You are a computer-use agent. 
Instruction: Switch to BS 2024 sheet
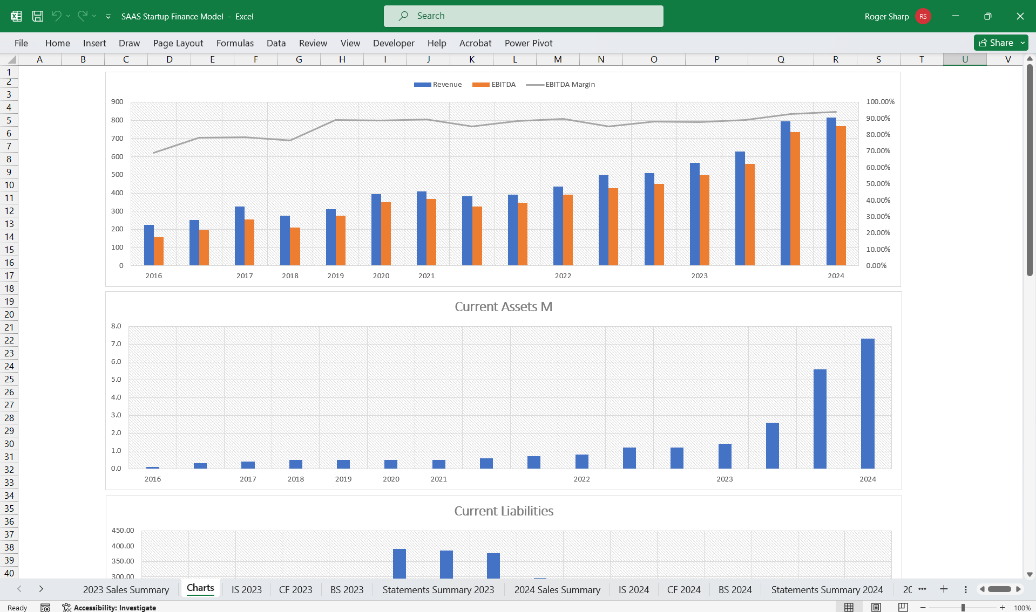pos(735,590)
